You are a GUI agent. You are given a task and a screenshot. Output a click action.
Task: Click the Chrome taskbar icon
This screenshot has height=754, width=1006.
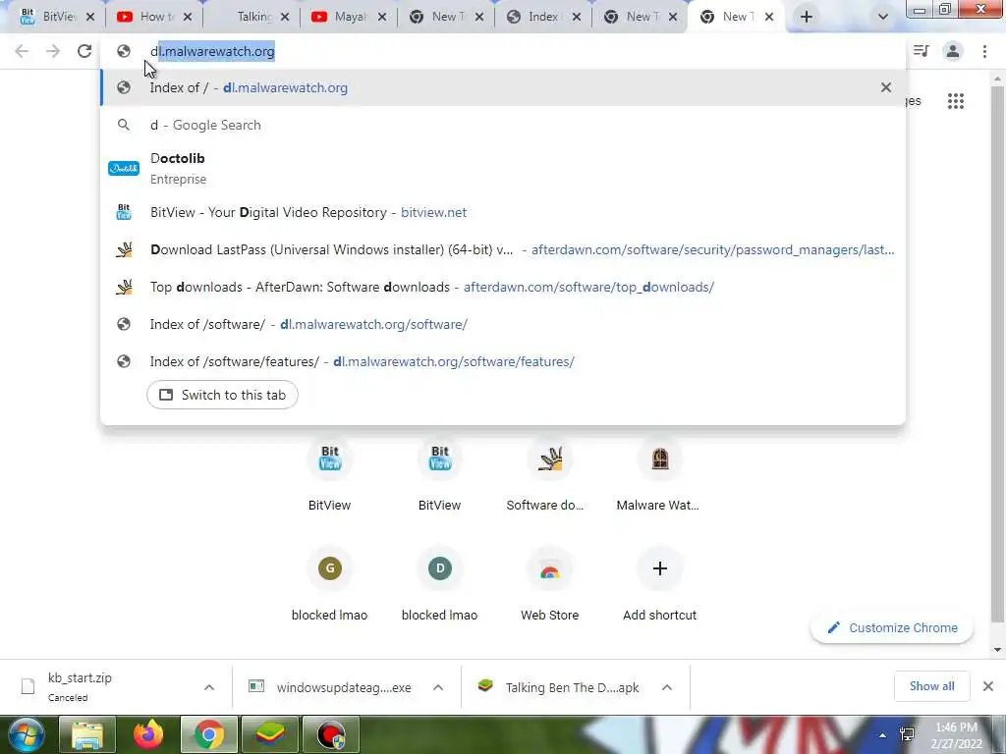click(208, 734)
